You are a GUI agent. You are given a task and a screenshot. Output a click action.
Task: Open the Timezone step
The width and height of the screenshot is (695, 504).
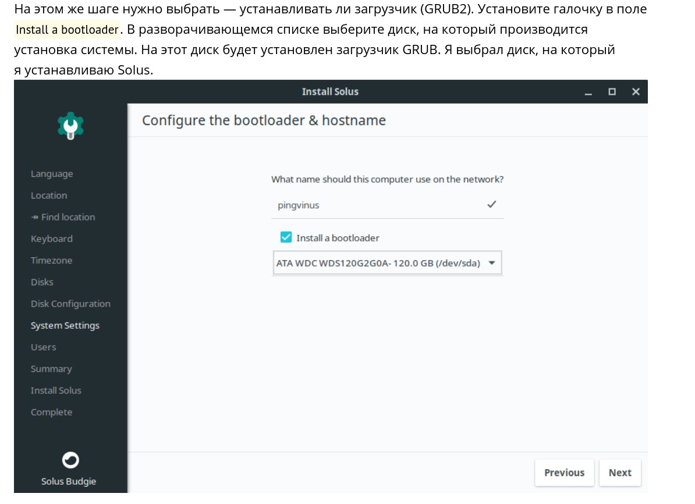pos(51,260)
